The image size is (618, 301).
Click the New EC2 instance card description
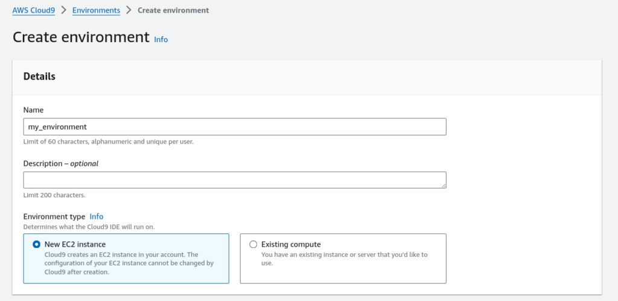129,263
